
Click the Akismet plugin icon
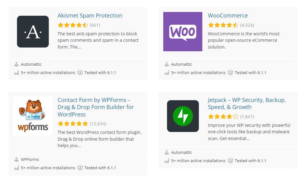pyautogui.click(x=33, y=31)
